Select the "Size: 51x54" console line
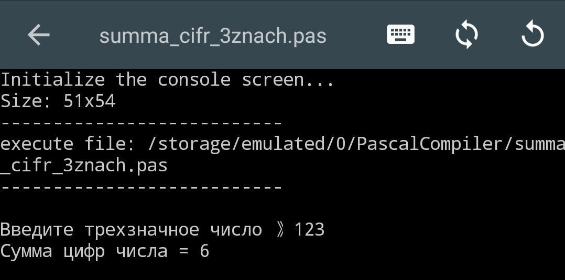Viewport: 565px width, 280px height. tap(58, 101)
